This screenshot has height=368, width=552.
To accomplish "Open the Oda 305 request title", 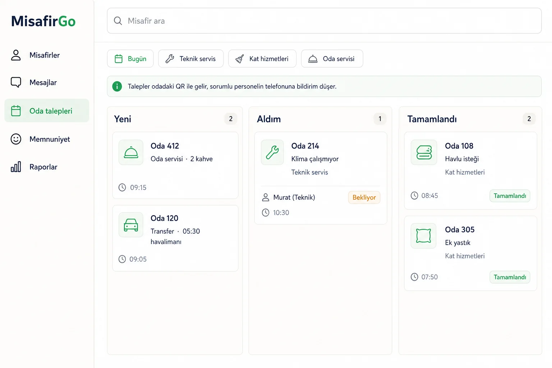I will [x=460, y=230].
